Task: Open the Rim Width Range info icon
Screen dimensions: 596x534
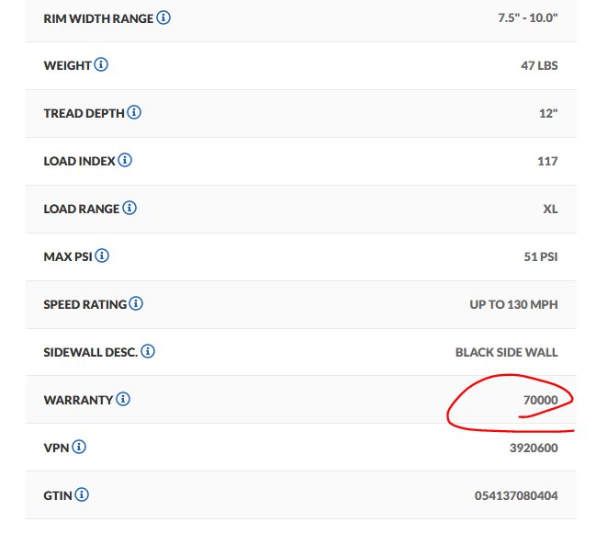Action: [x=163, y=17]
